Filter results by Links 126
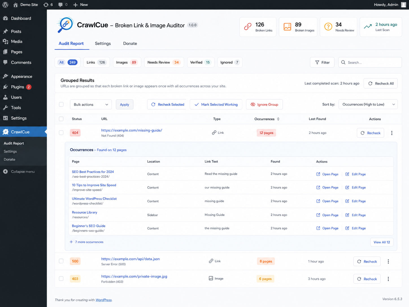This screenshot has height=307, width=409. click(97, 62)
